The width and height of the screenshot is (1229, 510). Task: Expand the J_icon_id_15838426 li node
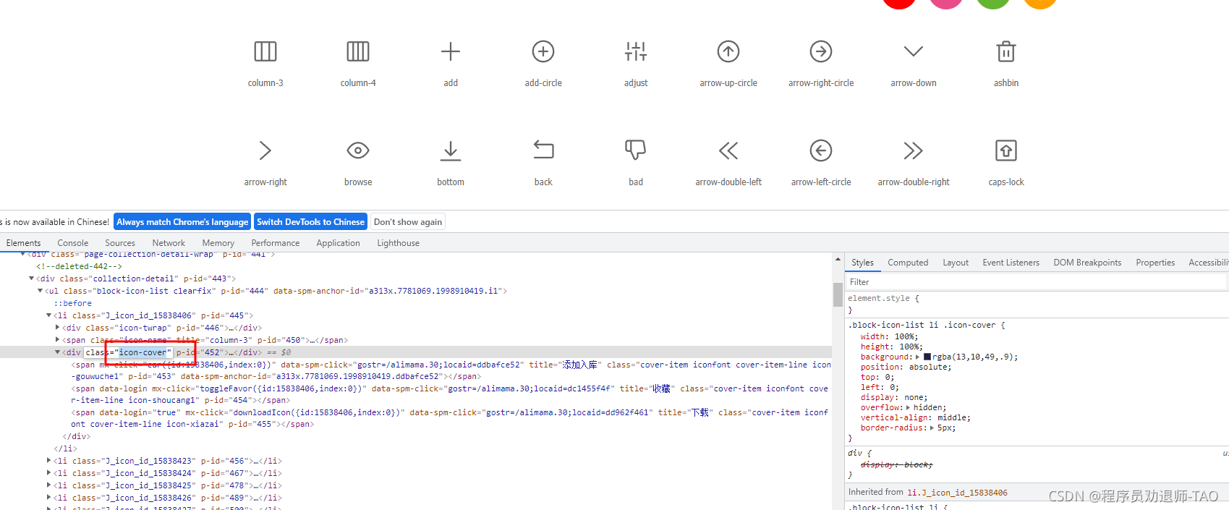coord(48,498)
